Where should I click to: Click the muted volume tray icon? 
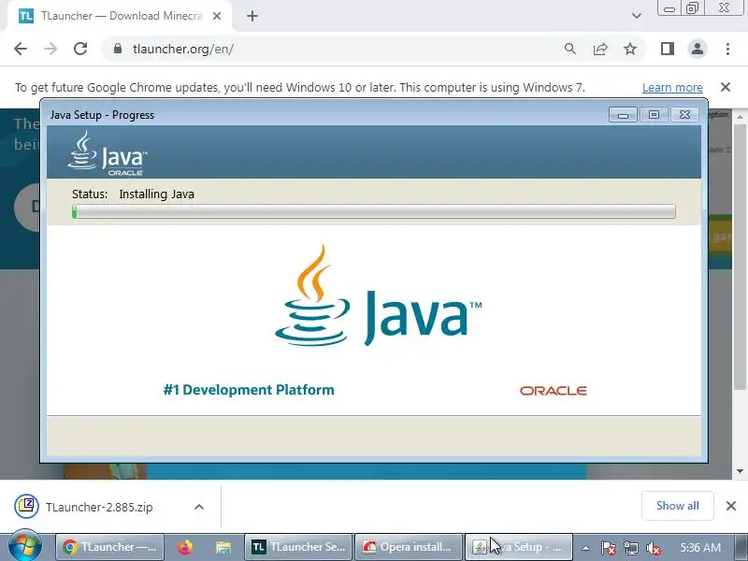pos(653,548)
